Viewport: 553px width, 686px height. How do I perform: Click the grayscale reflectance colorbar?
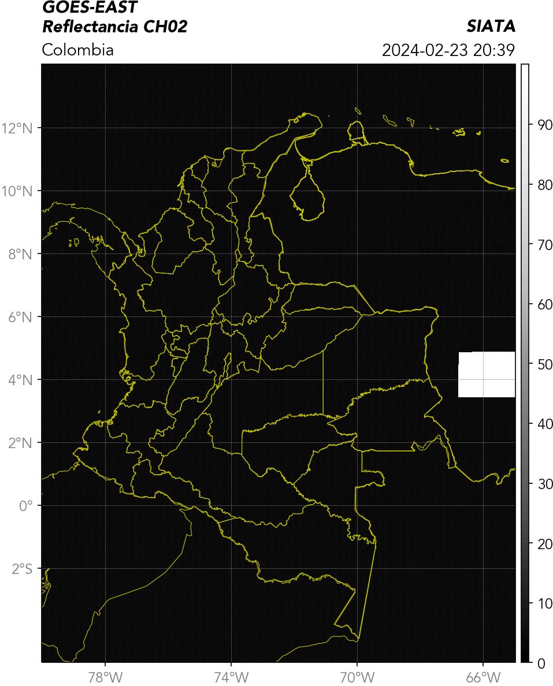click(525, 363)
